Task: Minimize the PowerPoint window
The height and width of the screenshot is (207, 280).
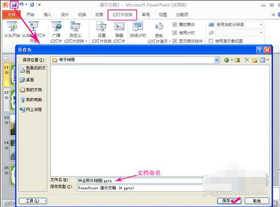Action: click(x=264, y=6)
